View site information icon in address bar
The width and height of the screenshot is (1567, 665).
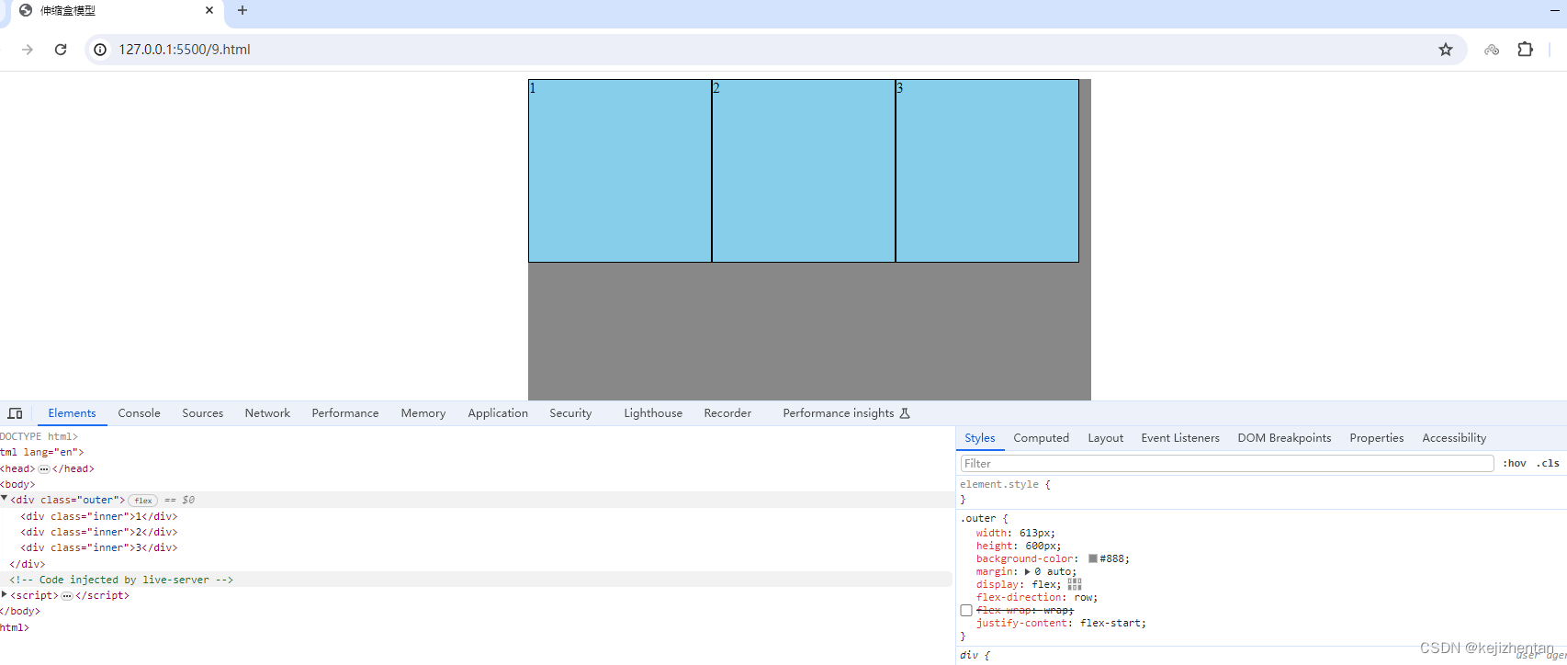100,50
